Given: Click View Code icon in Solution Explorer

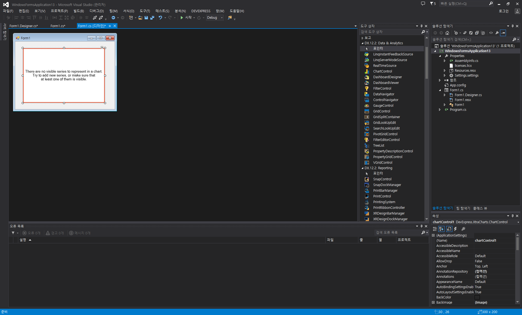Looking at the screenshot, I should 491,33.
